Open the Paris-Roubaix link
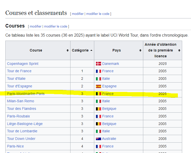The image size is (191, 153). 18,116
